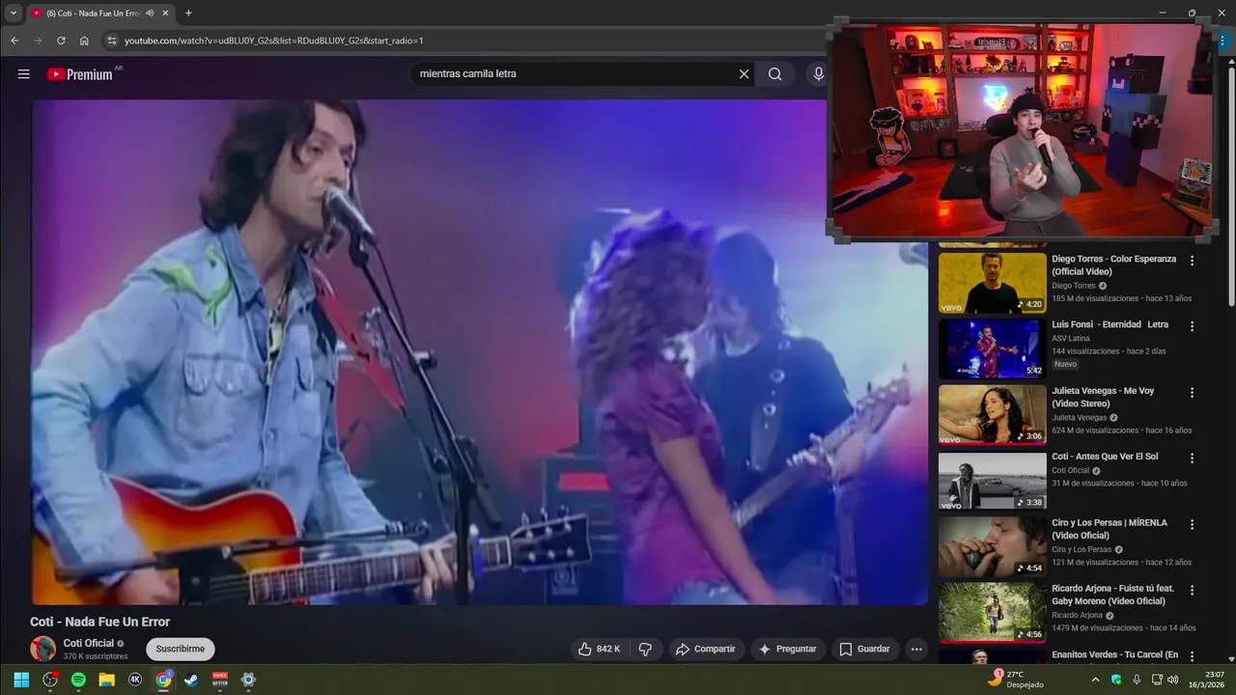Mute the tab via speaker icon
Viewport: 1236px width, 695px height.
(150, 14)
